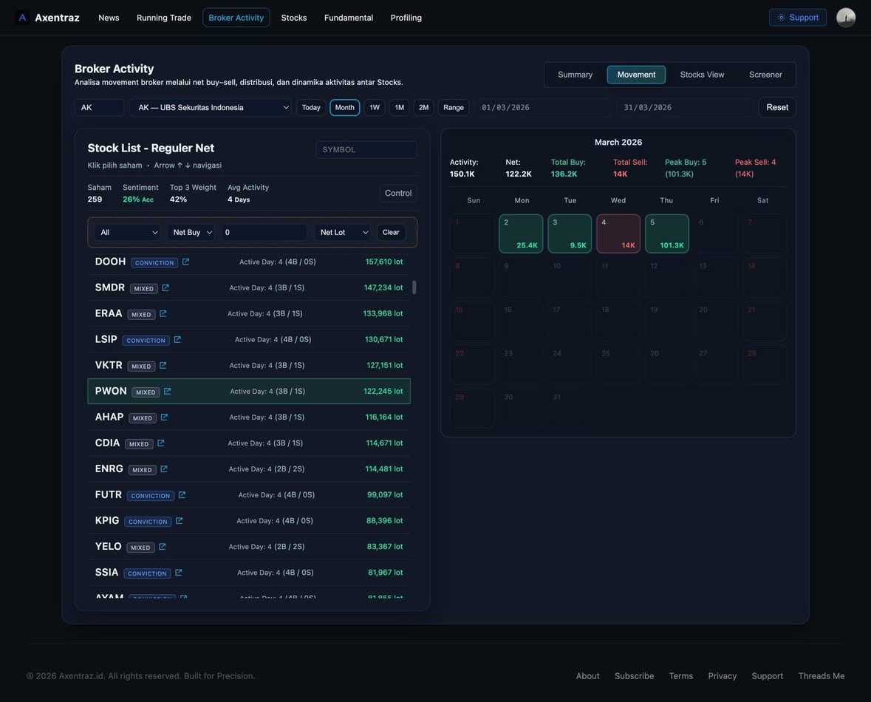Open the All filter dropdown
The image size is (871, 702).
click(128, 232)
